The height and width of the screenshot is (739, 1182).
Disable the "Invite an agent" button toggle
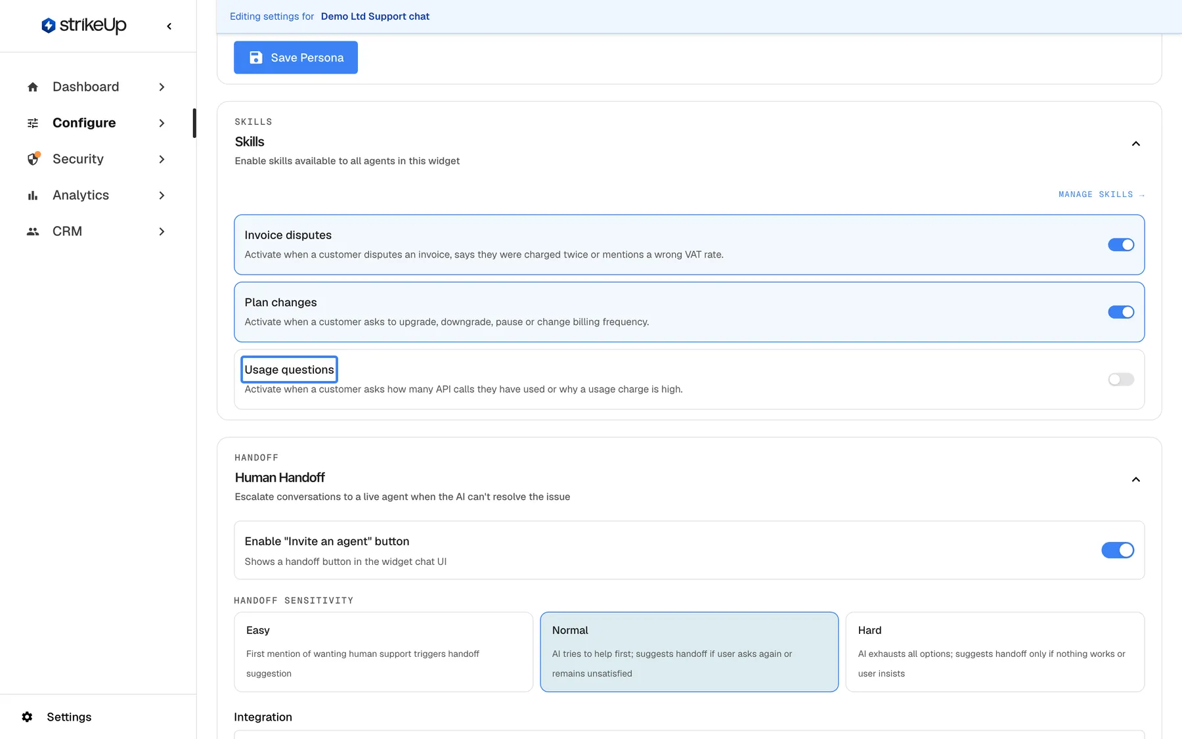(x=1118, y=550)
